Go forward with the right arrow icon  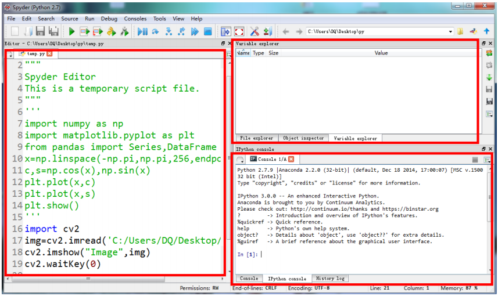click(x=299, y=31)
